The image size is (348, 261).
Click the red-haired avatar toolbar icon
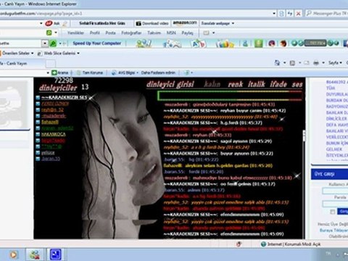coord(283,43)
